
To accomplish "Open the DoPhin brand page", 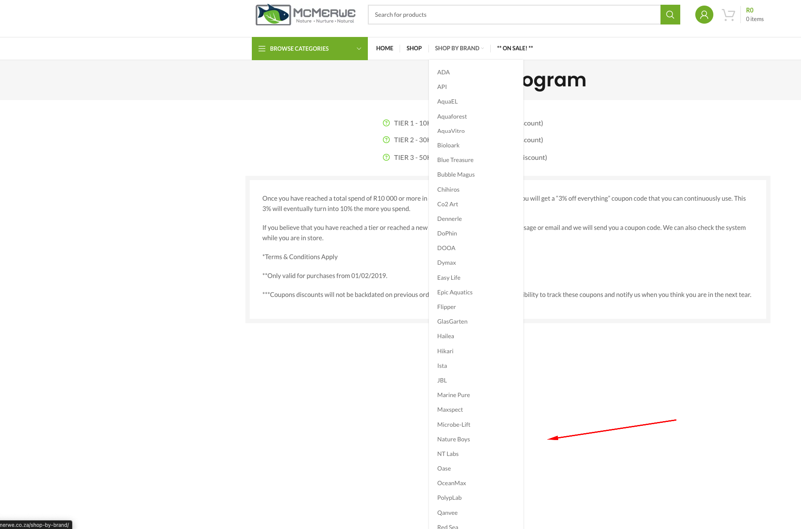I will coord(447,233).
